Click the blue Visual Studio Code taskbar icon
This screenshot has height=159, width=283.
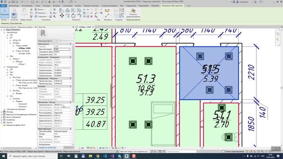(x=105, y=156)
